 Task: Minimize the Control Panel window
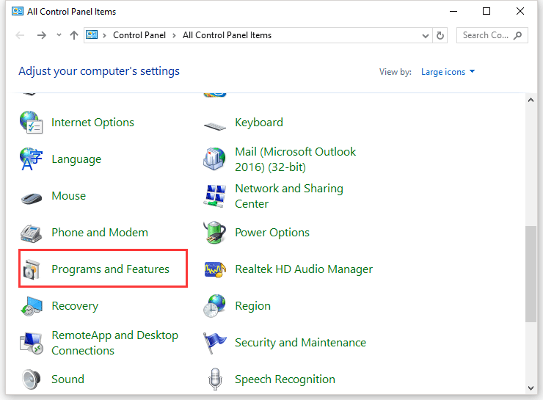(453, 12)
